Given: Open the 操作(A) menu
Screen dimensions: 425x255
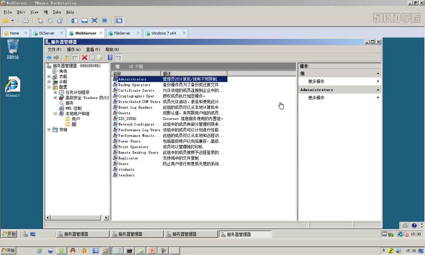Looking at the screenshot, I should pos(74,50).
